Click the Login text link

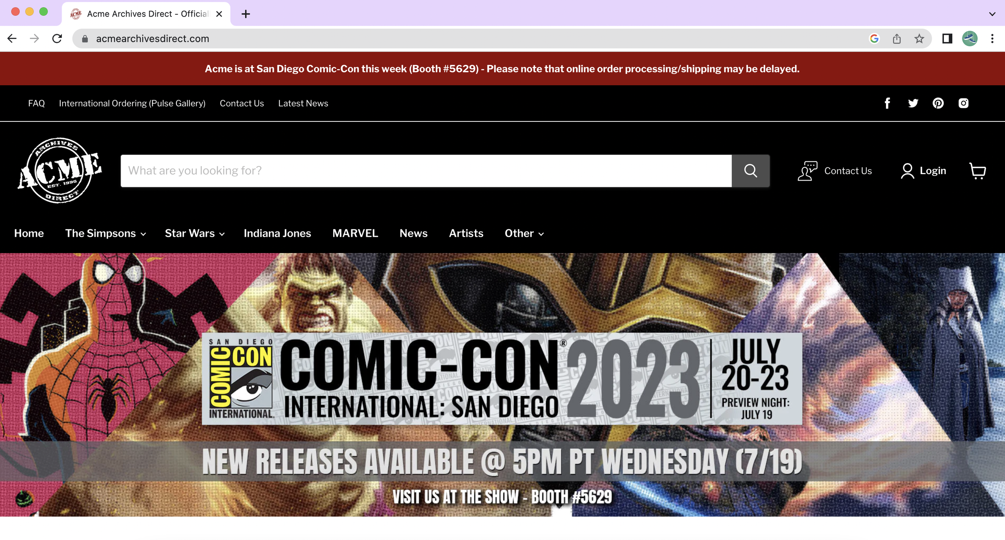coord(933,171)
